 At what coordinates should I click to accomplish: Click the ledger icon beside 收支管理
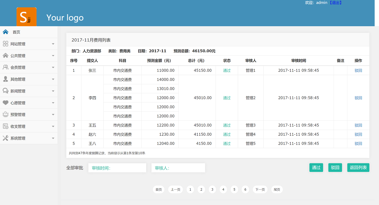[5, 126]
